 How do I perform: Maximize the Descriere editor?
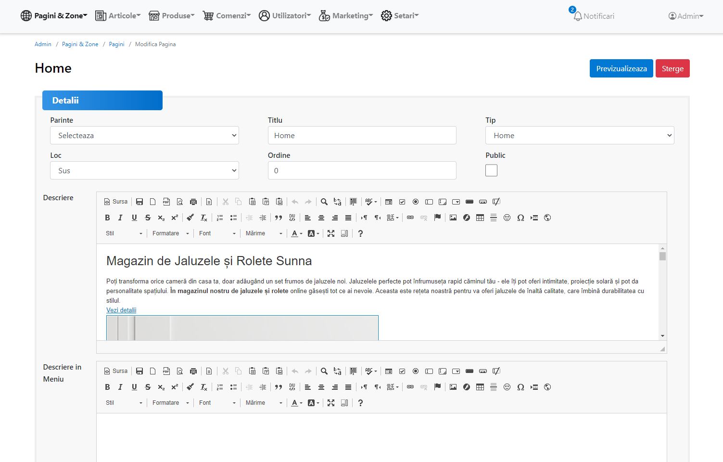(x=331, y=233)
